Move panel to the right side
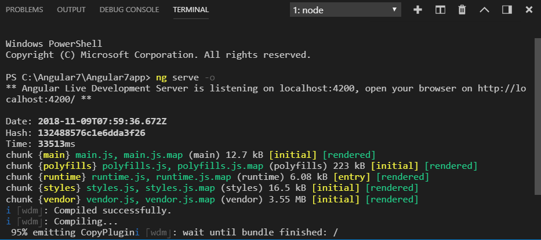Viewport: 541px width, 240px height. [x=507, y=10]
